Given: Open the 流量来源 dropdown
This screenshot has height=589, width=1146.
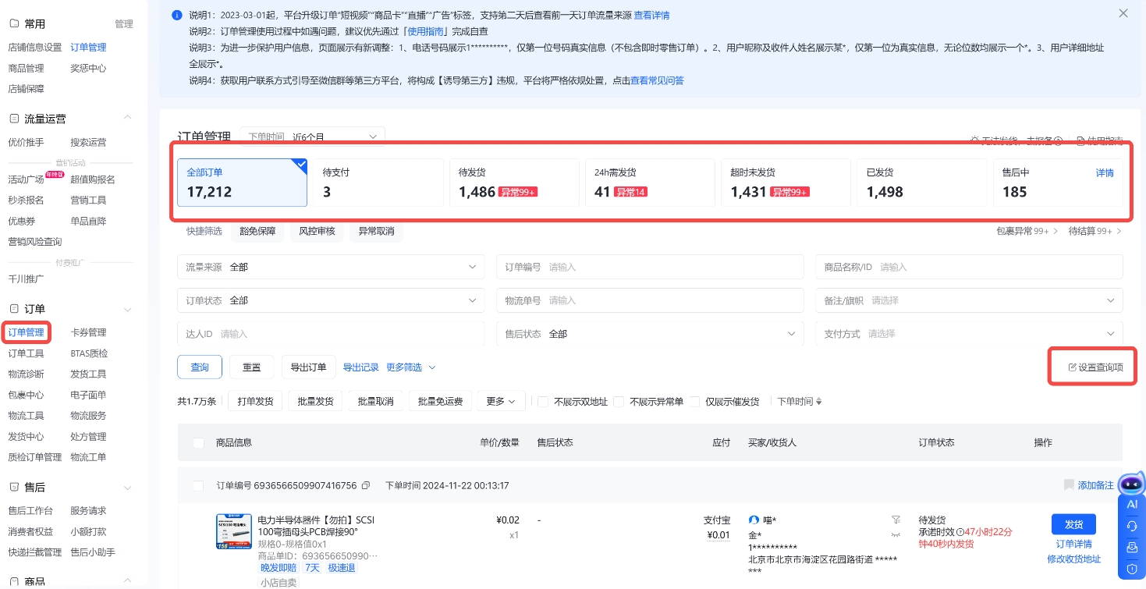Looking at the screenshot, I should click(x=331, y=267).
